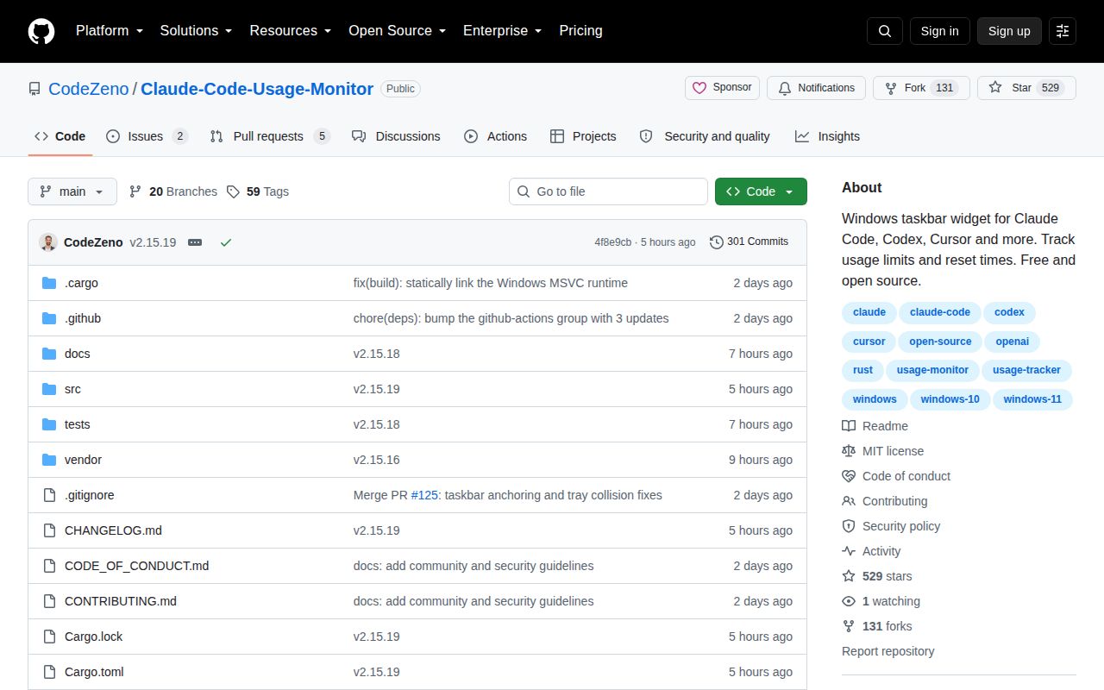The width and height of the screenshot is (1104, 690).
Task: Open pull request #125 link
Action: click(x=425, y=495)
